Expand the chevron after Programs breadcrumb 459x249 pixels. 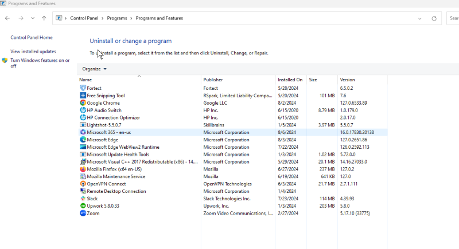pos(131,18)
